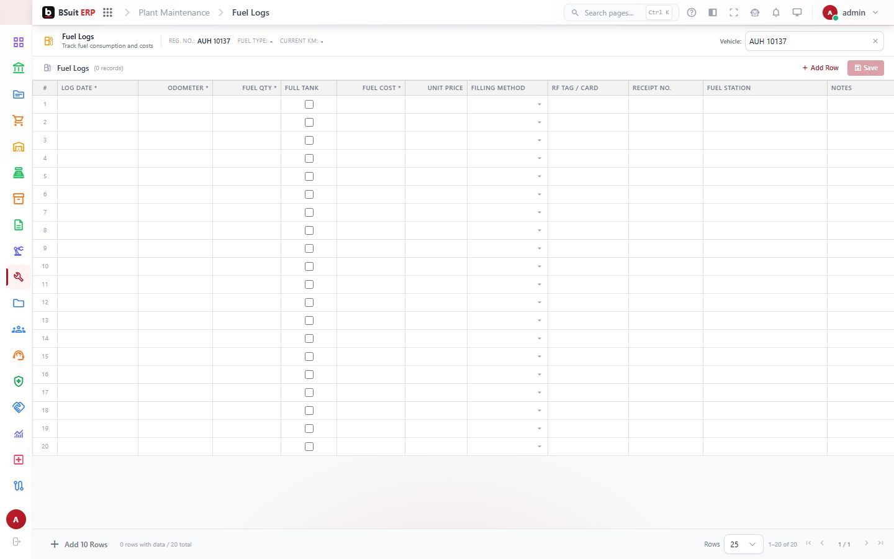This screenshot has height=559, width=894.
Task: Check the Full Tank box in row 8
Action: point(309,230)
